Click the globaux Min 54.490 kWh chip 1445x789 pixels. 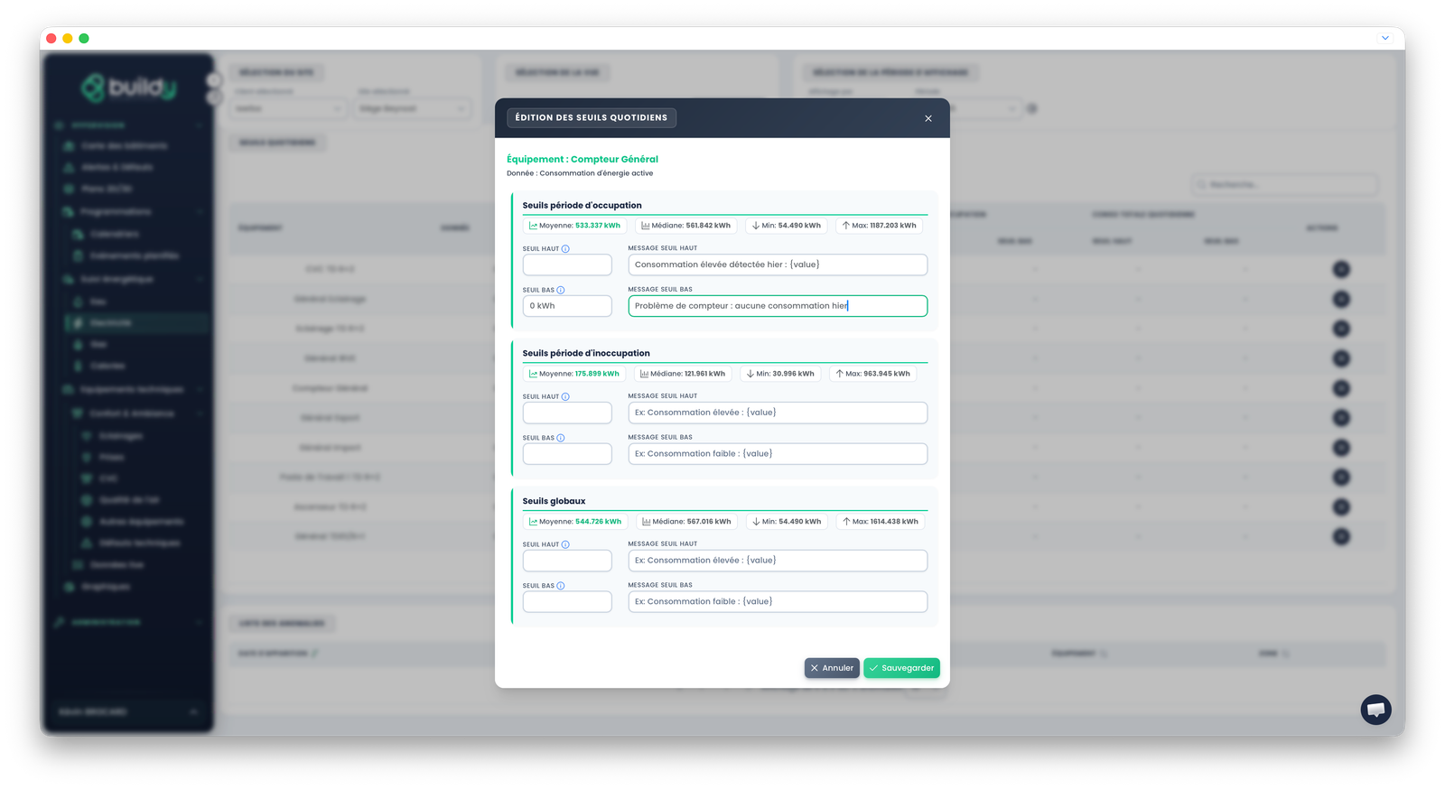[787, 522]
